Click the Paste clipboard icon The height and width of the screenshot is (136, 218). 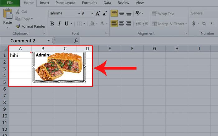tap(8, 13)
